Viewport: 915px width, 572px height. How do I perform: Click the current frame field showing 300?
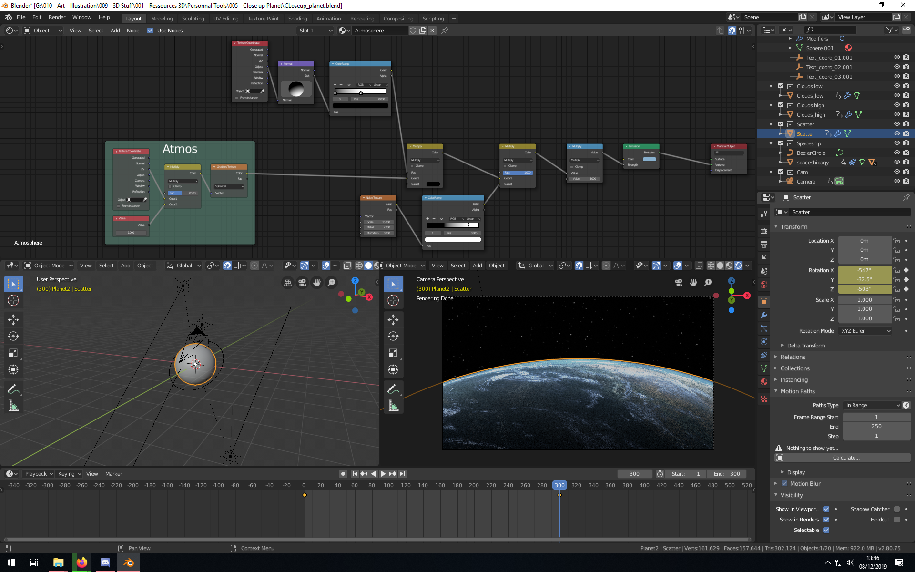point(634,474)
